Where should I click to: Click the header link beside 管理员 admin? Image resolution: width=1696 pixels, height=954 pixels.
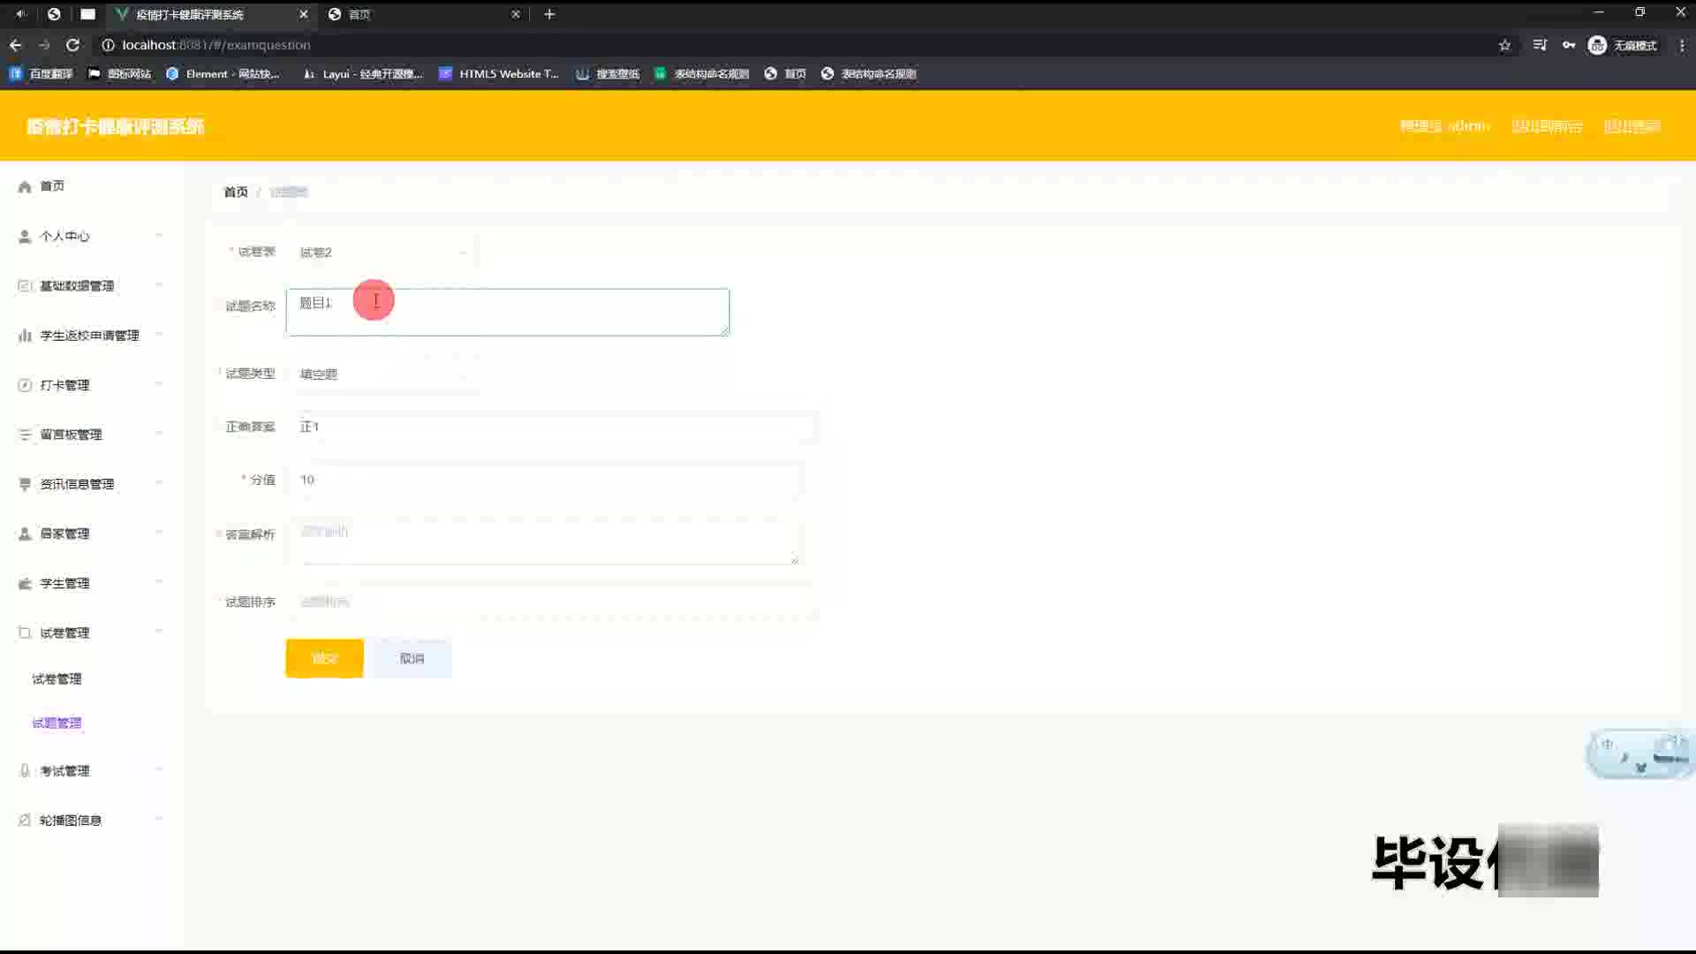(1547, 126)
